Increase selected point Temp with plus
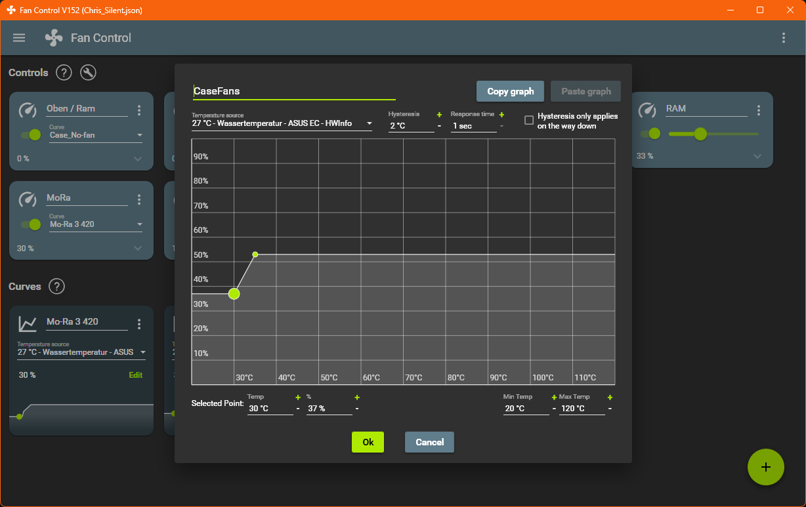This screenshot has width=806, height=507. click(298, 397)
